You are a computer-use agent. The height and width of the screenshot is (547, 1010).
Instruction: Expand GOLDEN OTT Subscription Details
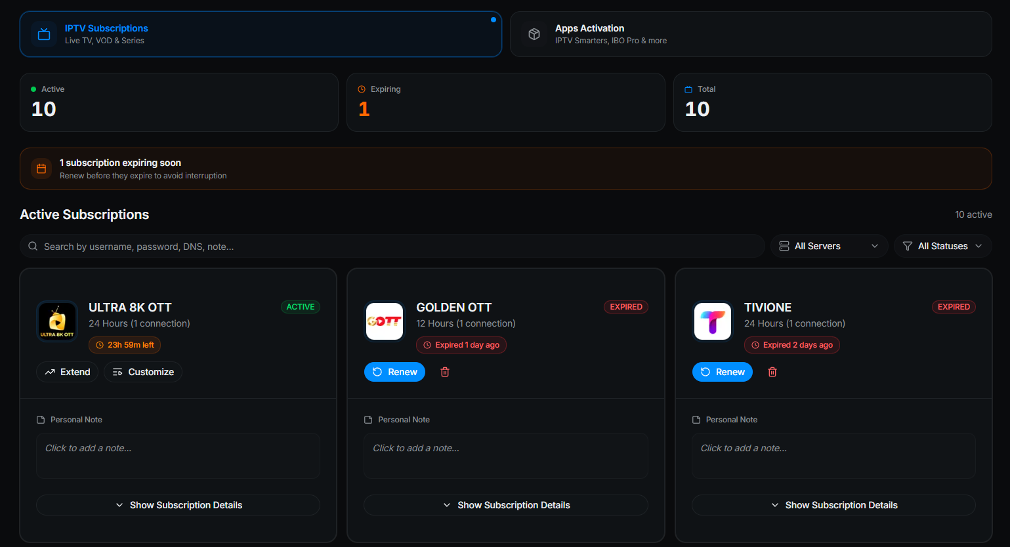pyautogui.click(x=505, y=505)
